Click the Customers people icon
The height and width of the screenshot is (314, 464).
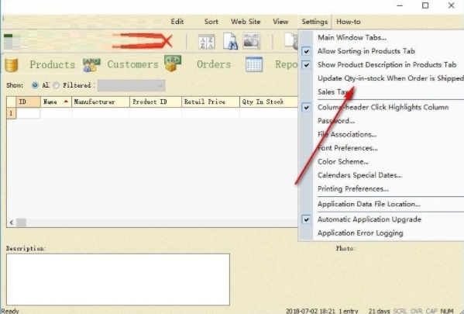(91, 65)
